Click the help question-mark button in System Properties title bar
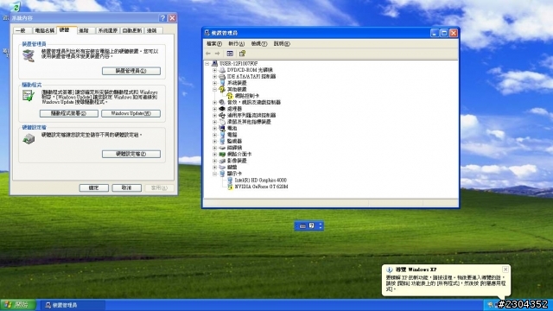The height and width of the screenshot is (311, 553). pyautogui.click(x=162, y=18)
